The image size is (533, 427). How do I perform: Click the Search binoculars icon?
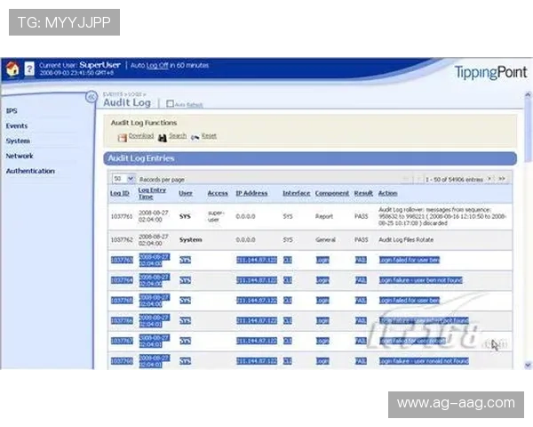pos(163,137)
